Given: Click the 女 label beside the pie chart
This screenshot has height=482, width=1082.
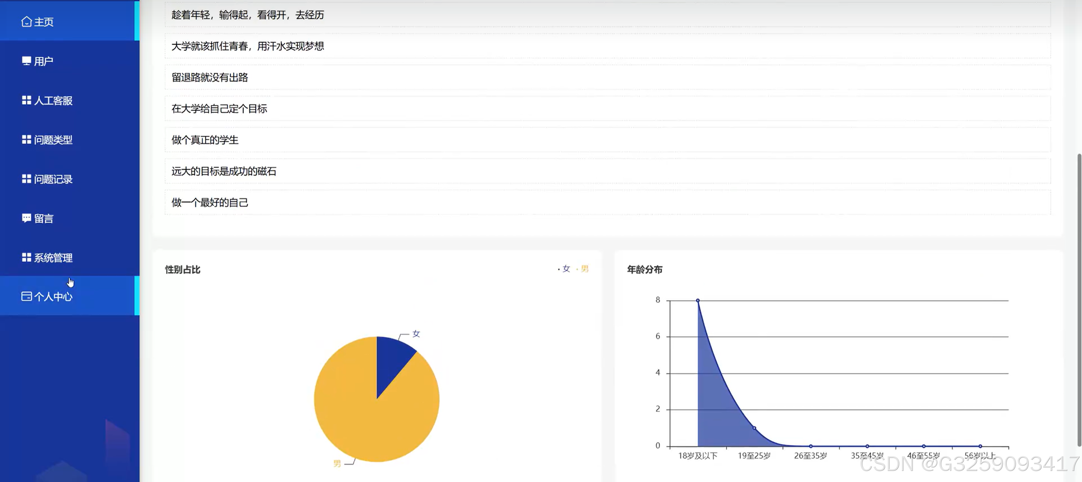Looking at the screenshot, I should [x=416, y=334].
